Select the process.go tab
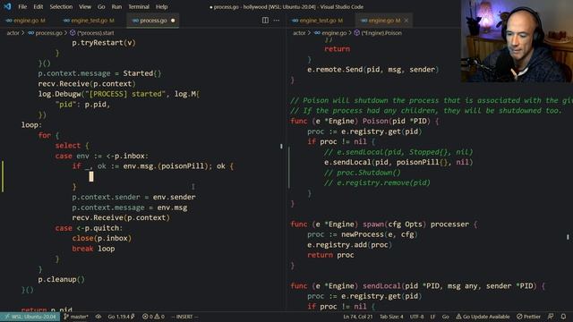Screen dimensions: 573x322 click(153, 21)
